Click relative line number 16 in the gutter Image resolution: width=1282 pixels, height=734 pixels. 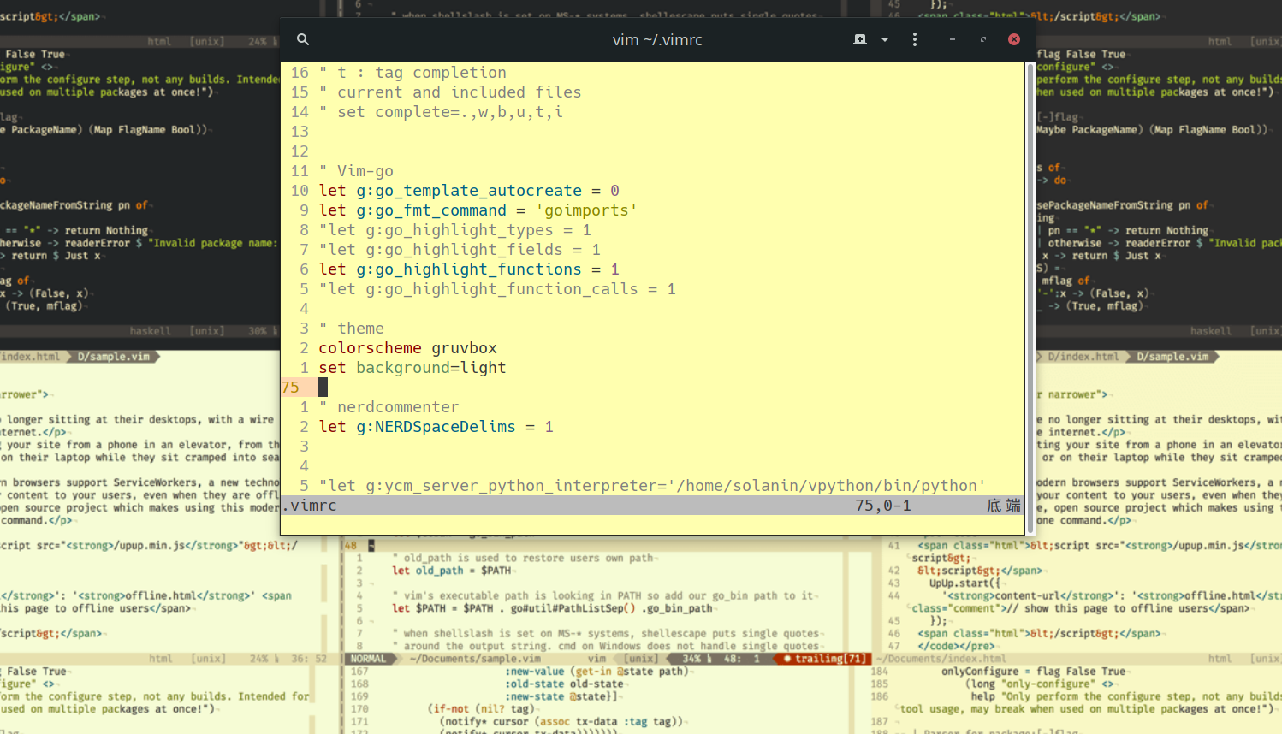pyautogui.click(x=300, y=73)
